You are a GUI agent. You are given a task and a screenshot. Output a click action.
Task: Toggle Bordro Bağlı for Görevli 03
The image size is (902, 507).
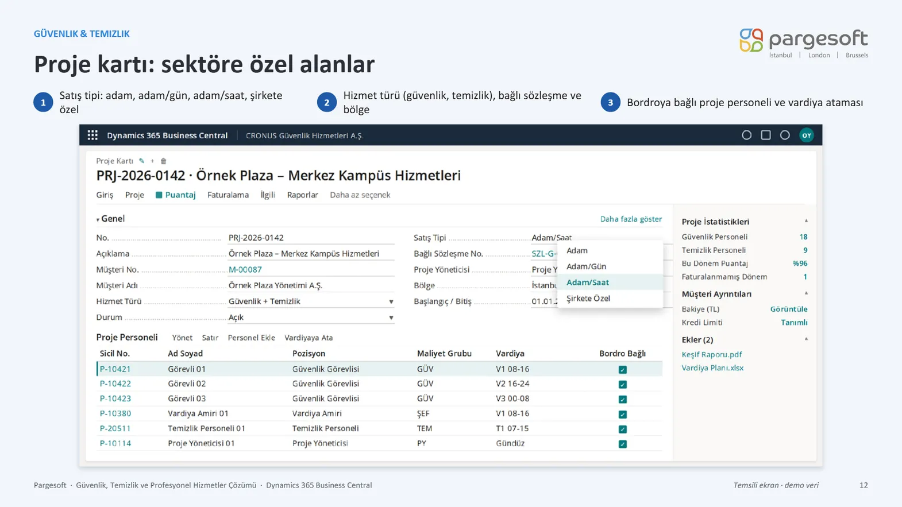click(622, 399)
